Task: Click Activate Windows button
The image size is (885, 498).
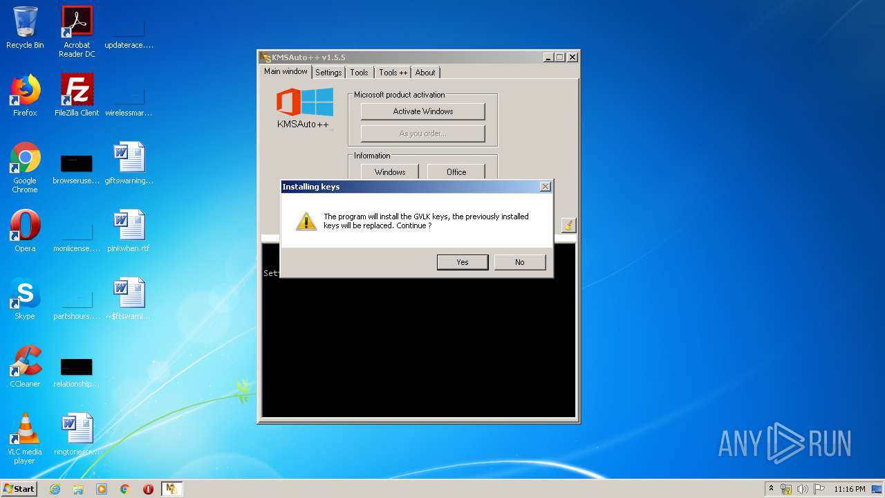Action: 422,111
